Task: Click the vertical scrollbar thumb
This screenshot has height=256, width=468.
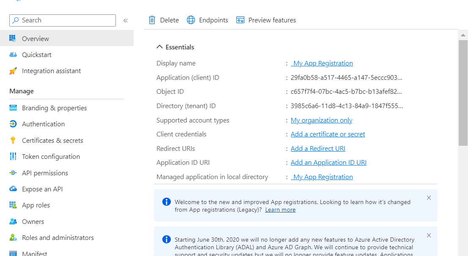Action: point(463,93)
